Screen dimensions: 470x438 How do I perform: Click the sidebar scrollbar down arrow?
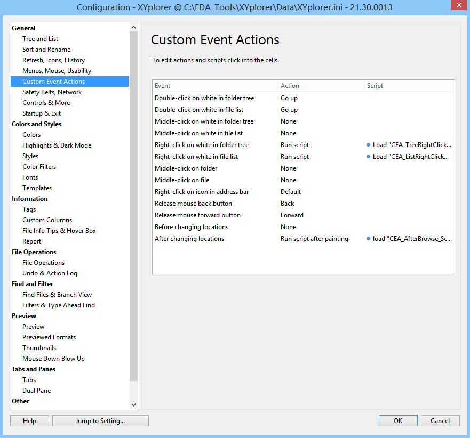tap(133, 404)
